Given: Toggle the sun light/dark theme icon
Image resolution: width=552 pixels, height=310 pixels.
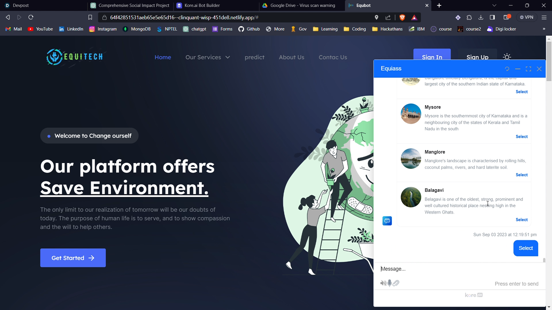Looking at the screenshot, I should pyautogui.click(x=507, y=57).
